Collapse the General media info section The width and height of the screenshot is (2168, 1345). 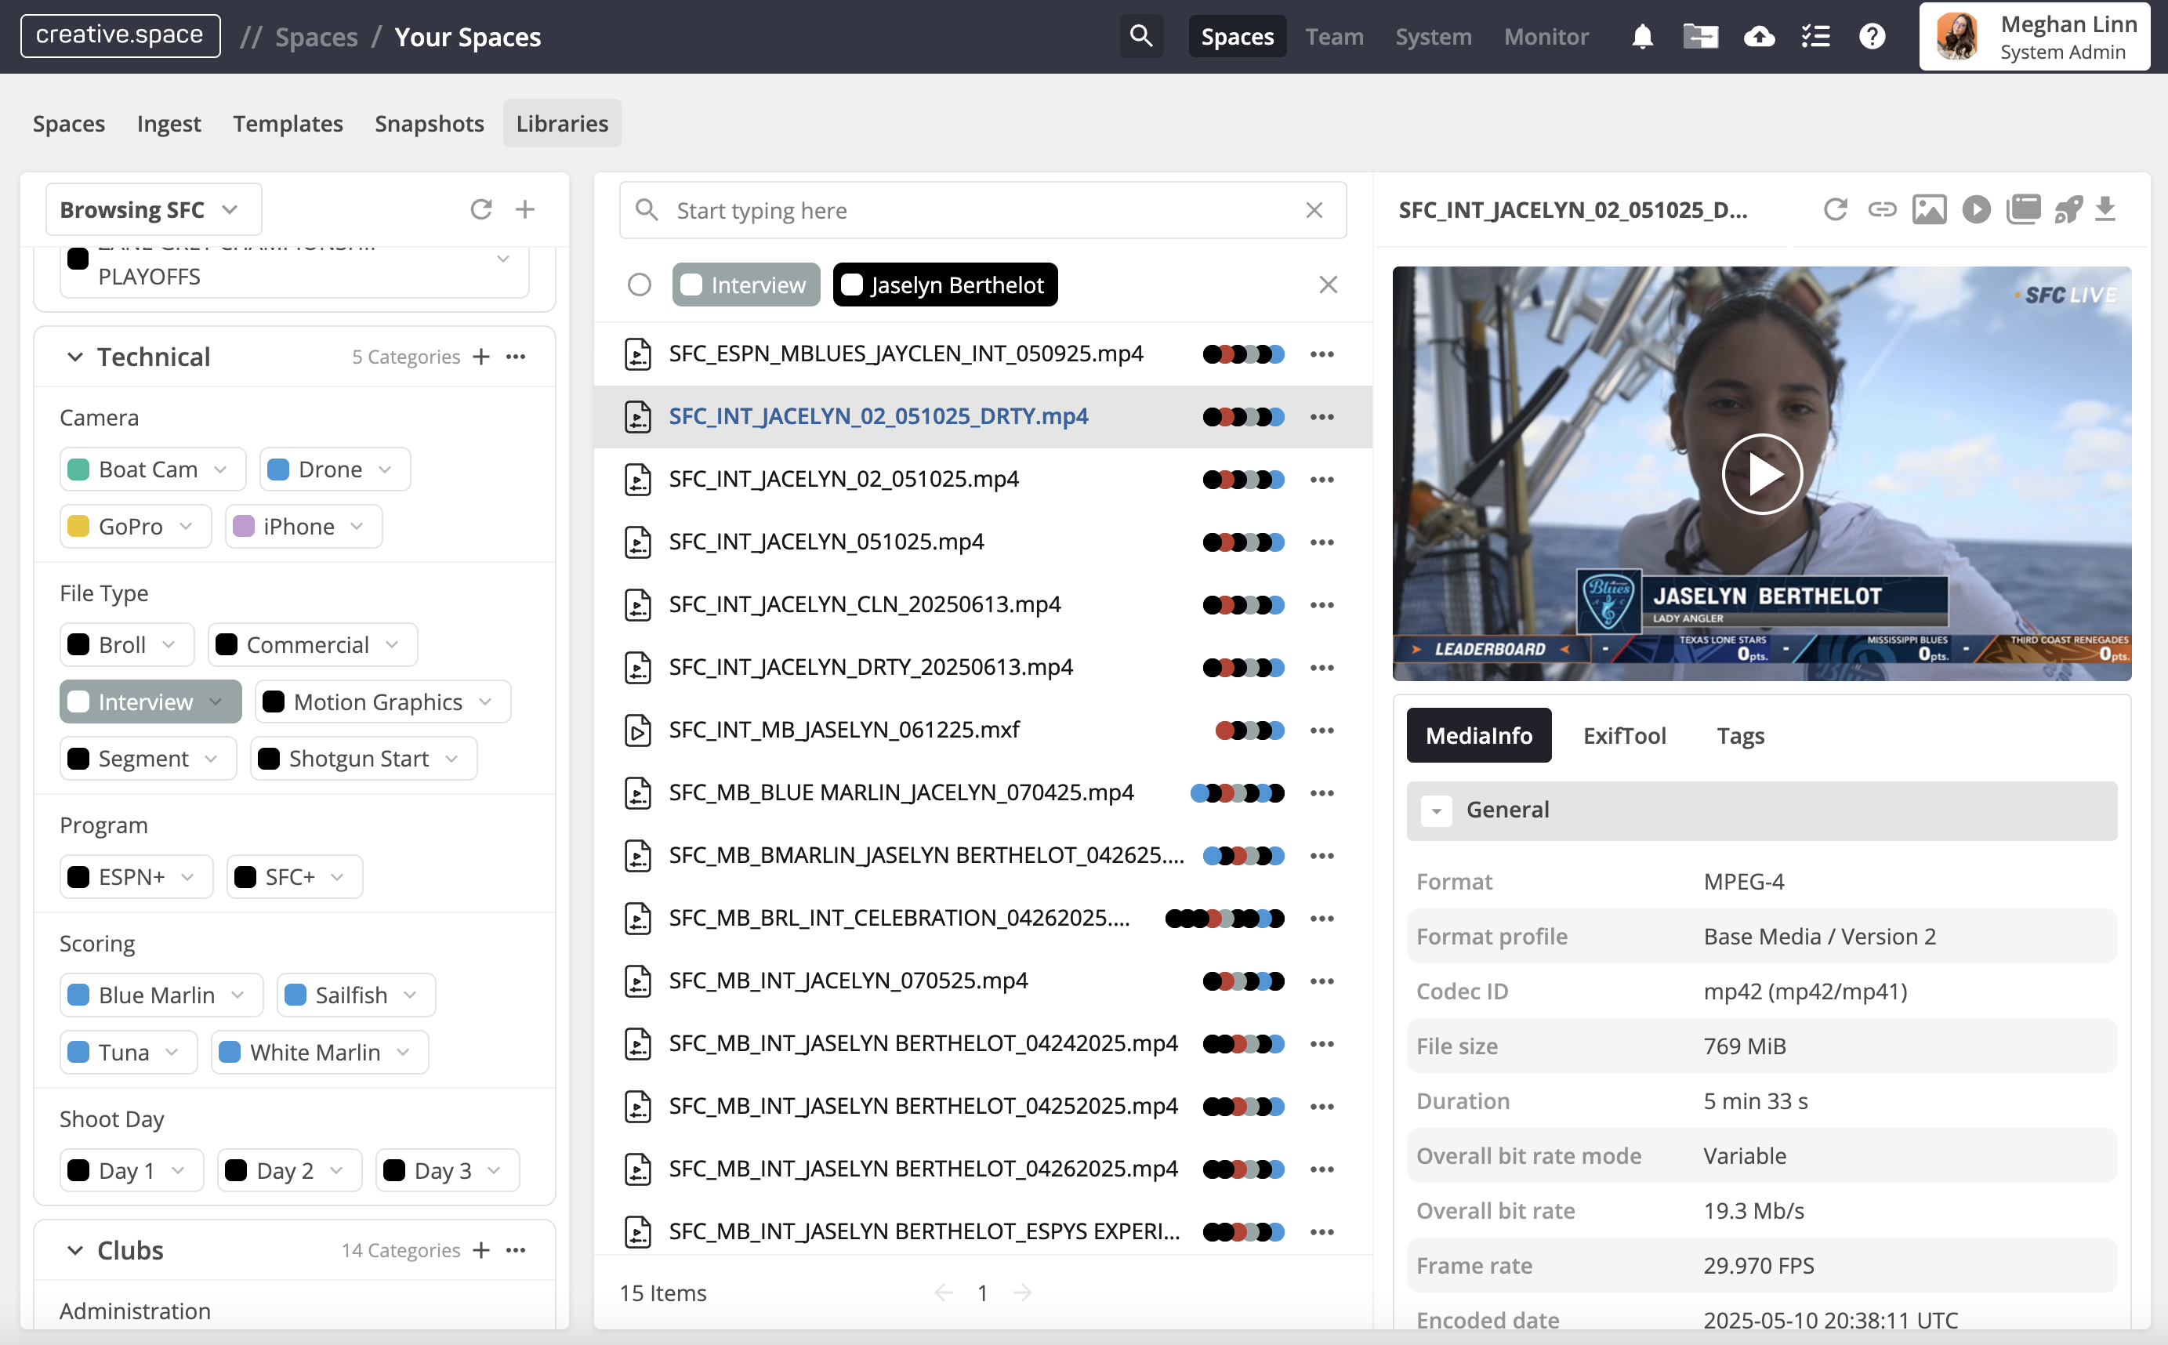(1436, 810)
